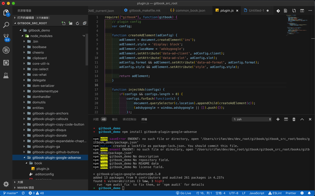Open the Source Control view
315x196 pixels.
pos(6,37)
